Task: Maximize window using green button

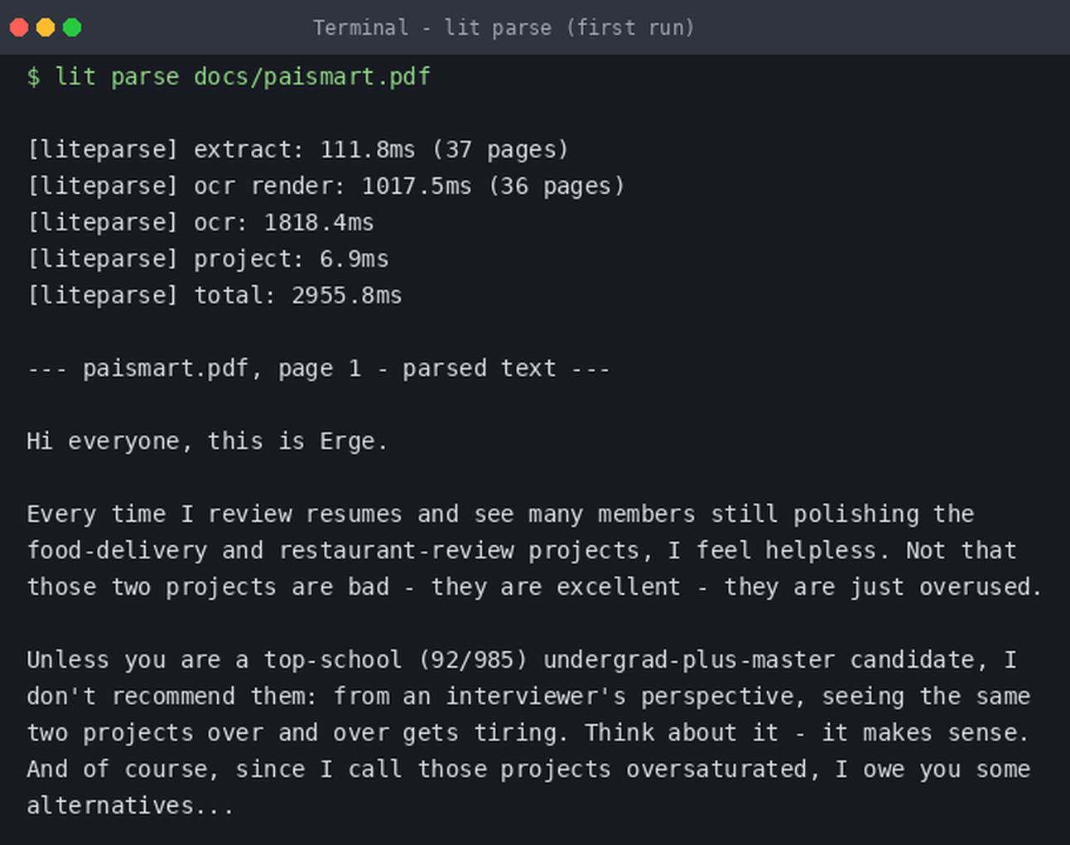Action: coord(72,27)
